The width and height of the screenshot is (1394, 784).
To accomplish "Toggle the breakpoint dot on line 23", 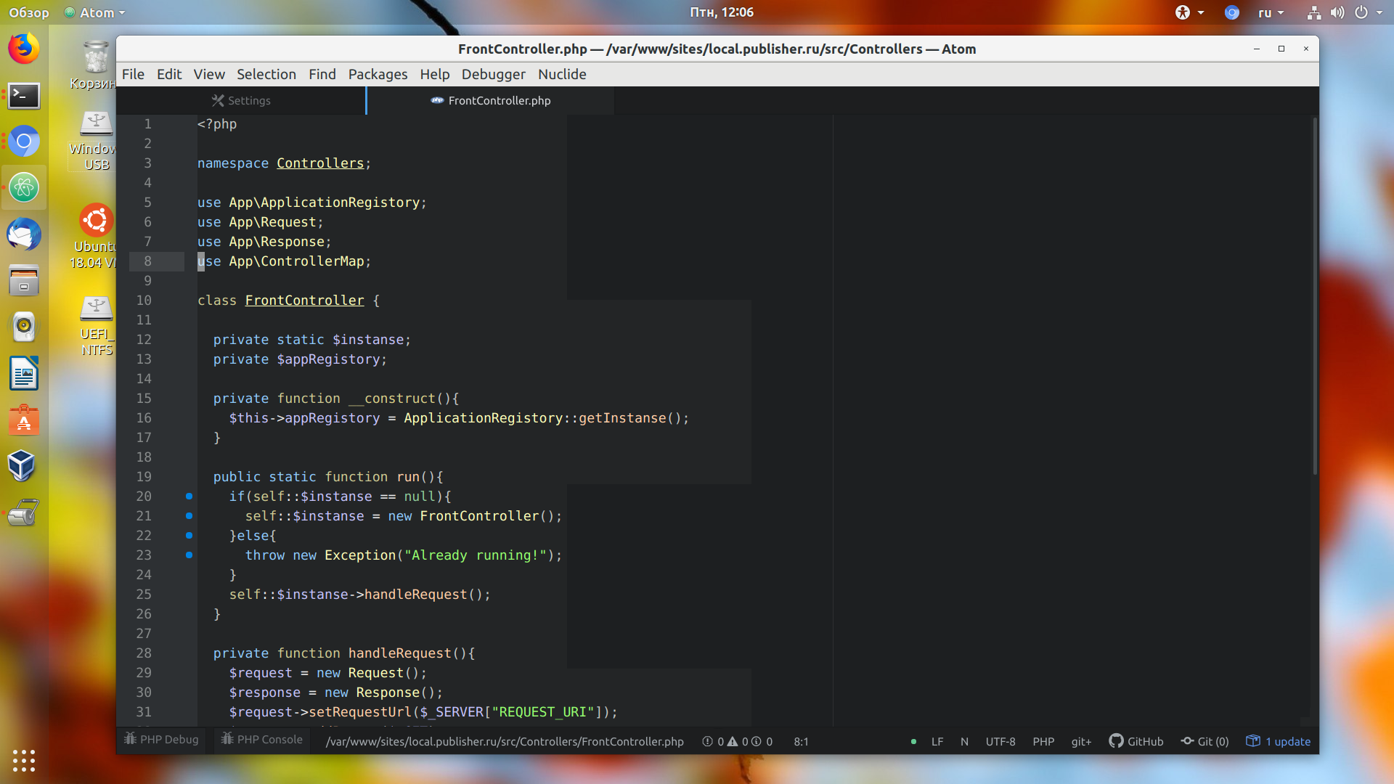I will click(x=189, y=555).
